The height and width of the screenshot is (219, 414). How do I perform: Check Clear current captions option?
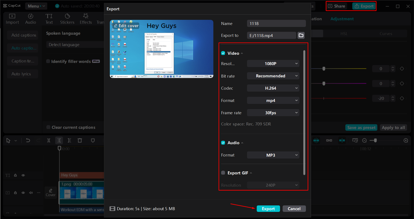point(48,127)
